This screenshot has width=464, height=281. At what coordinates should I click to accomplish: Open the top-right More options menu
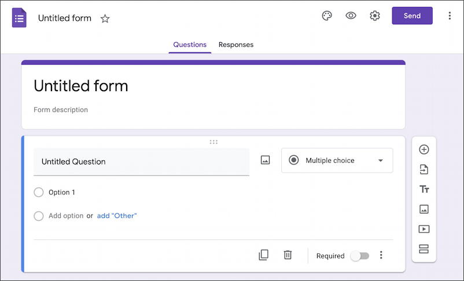click(450, 16)
